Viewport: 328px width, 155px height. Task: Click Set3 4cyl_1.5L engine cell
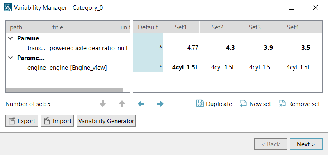coord(261,67)
